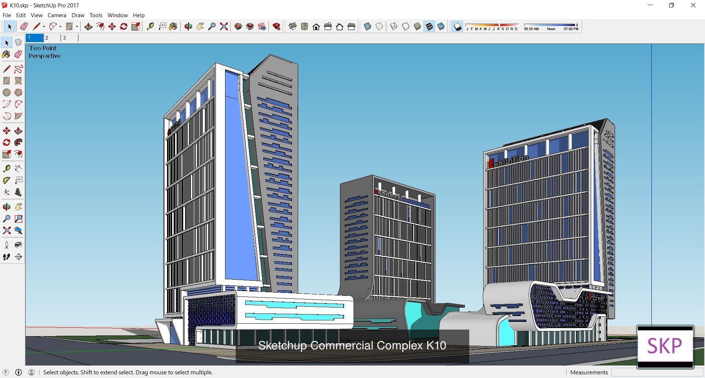Open the Window menu
Image resolution: width=705 pixels, height=378 pixels.
click(117, 15)
